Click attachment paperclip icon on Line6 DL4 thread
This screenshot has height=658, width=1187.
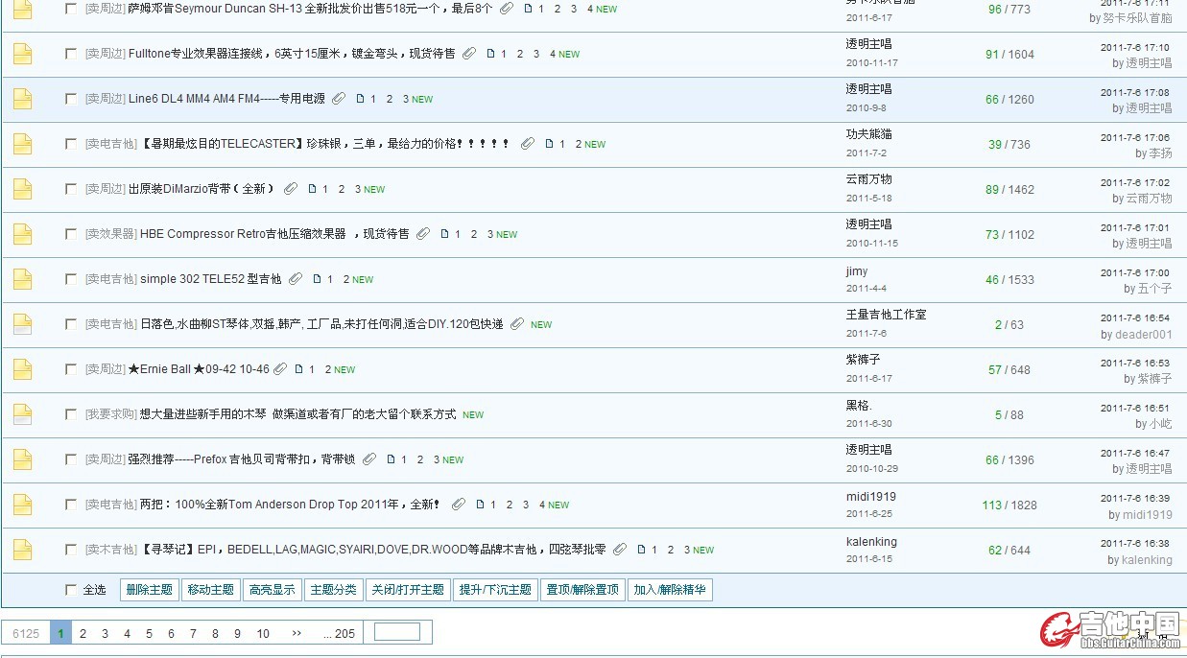[339, 99]
